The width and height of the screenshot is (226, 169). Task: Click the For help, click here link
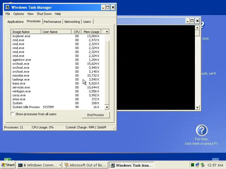[202, 141]
